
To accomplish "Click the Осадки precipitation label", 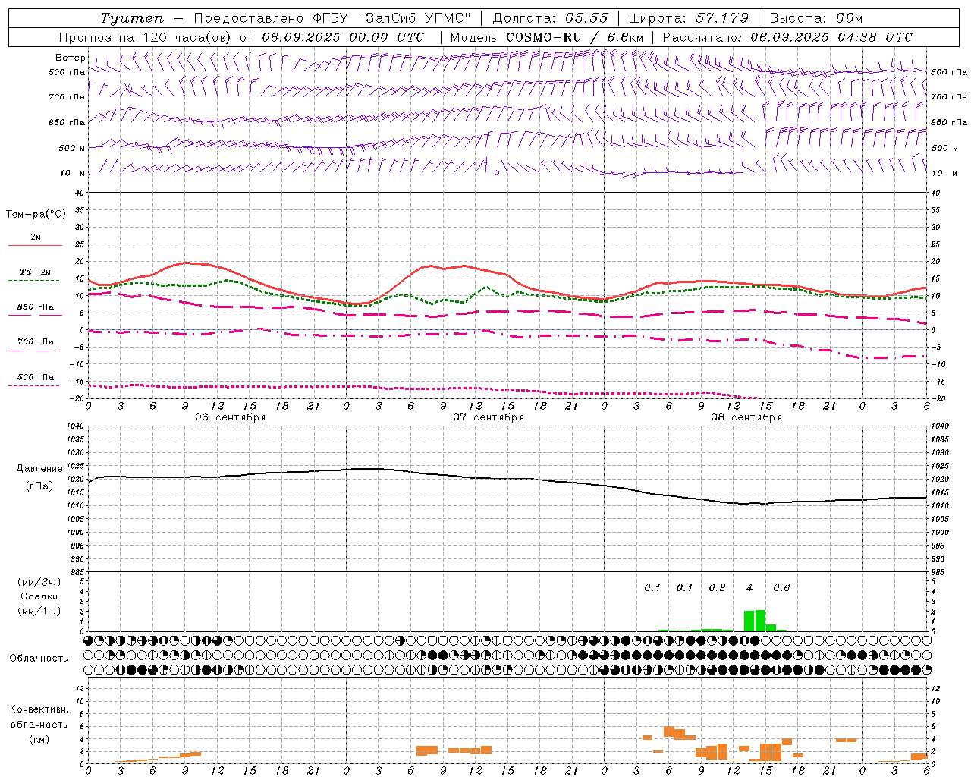I will (x=39, y=596).
